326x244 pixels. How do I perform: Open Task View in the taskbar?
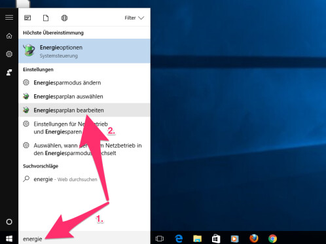[x=160, y=239]
